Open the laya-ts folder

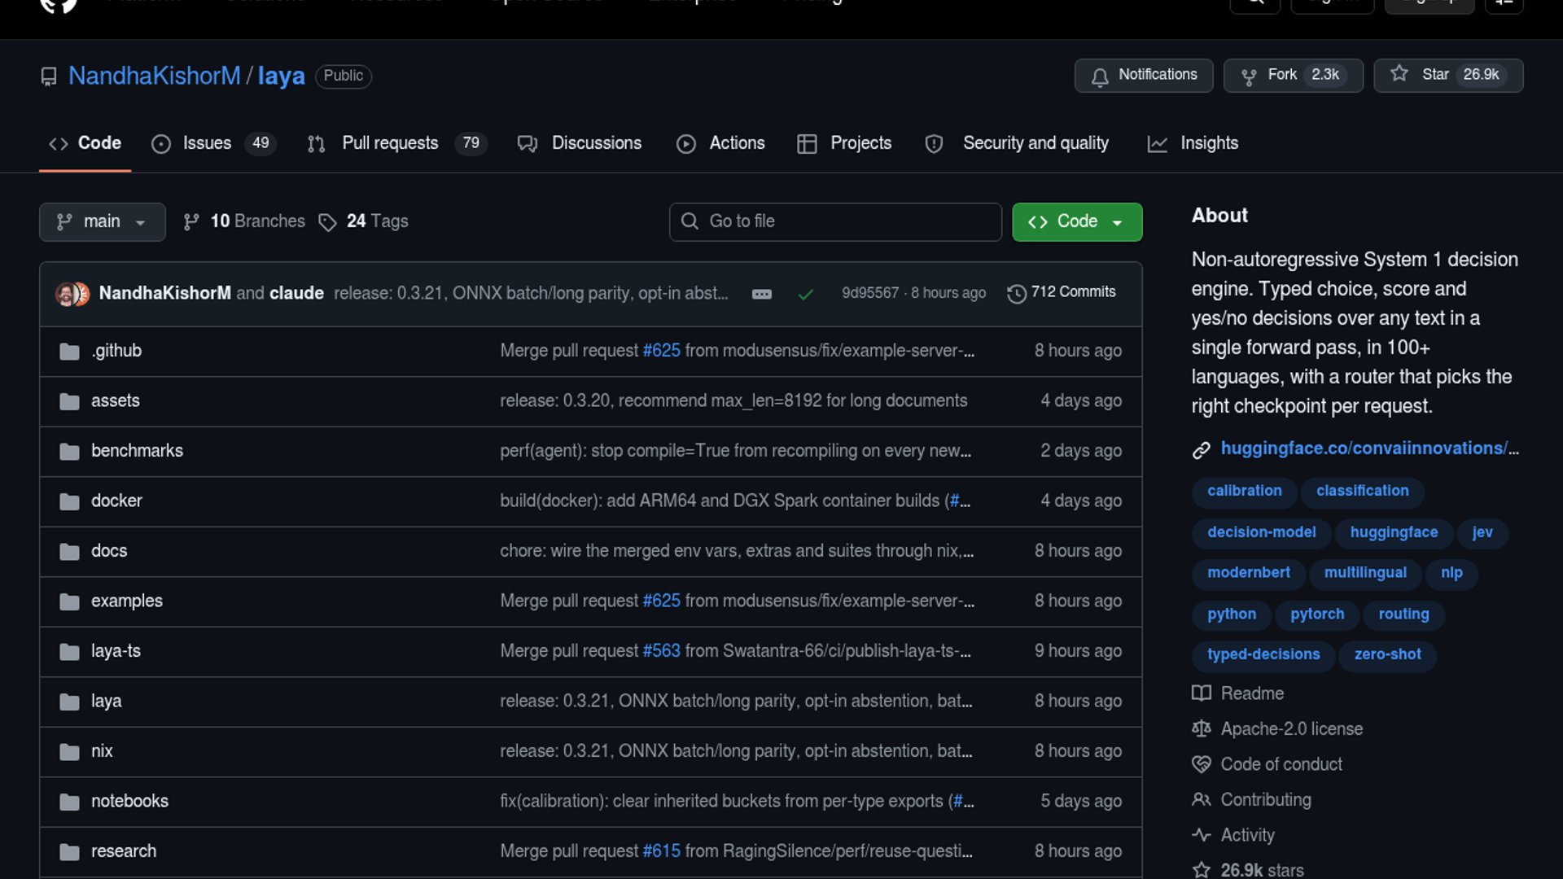[116, 651]
